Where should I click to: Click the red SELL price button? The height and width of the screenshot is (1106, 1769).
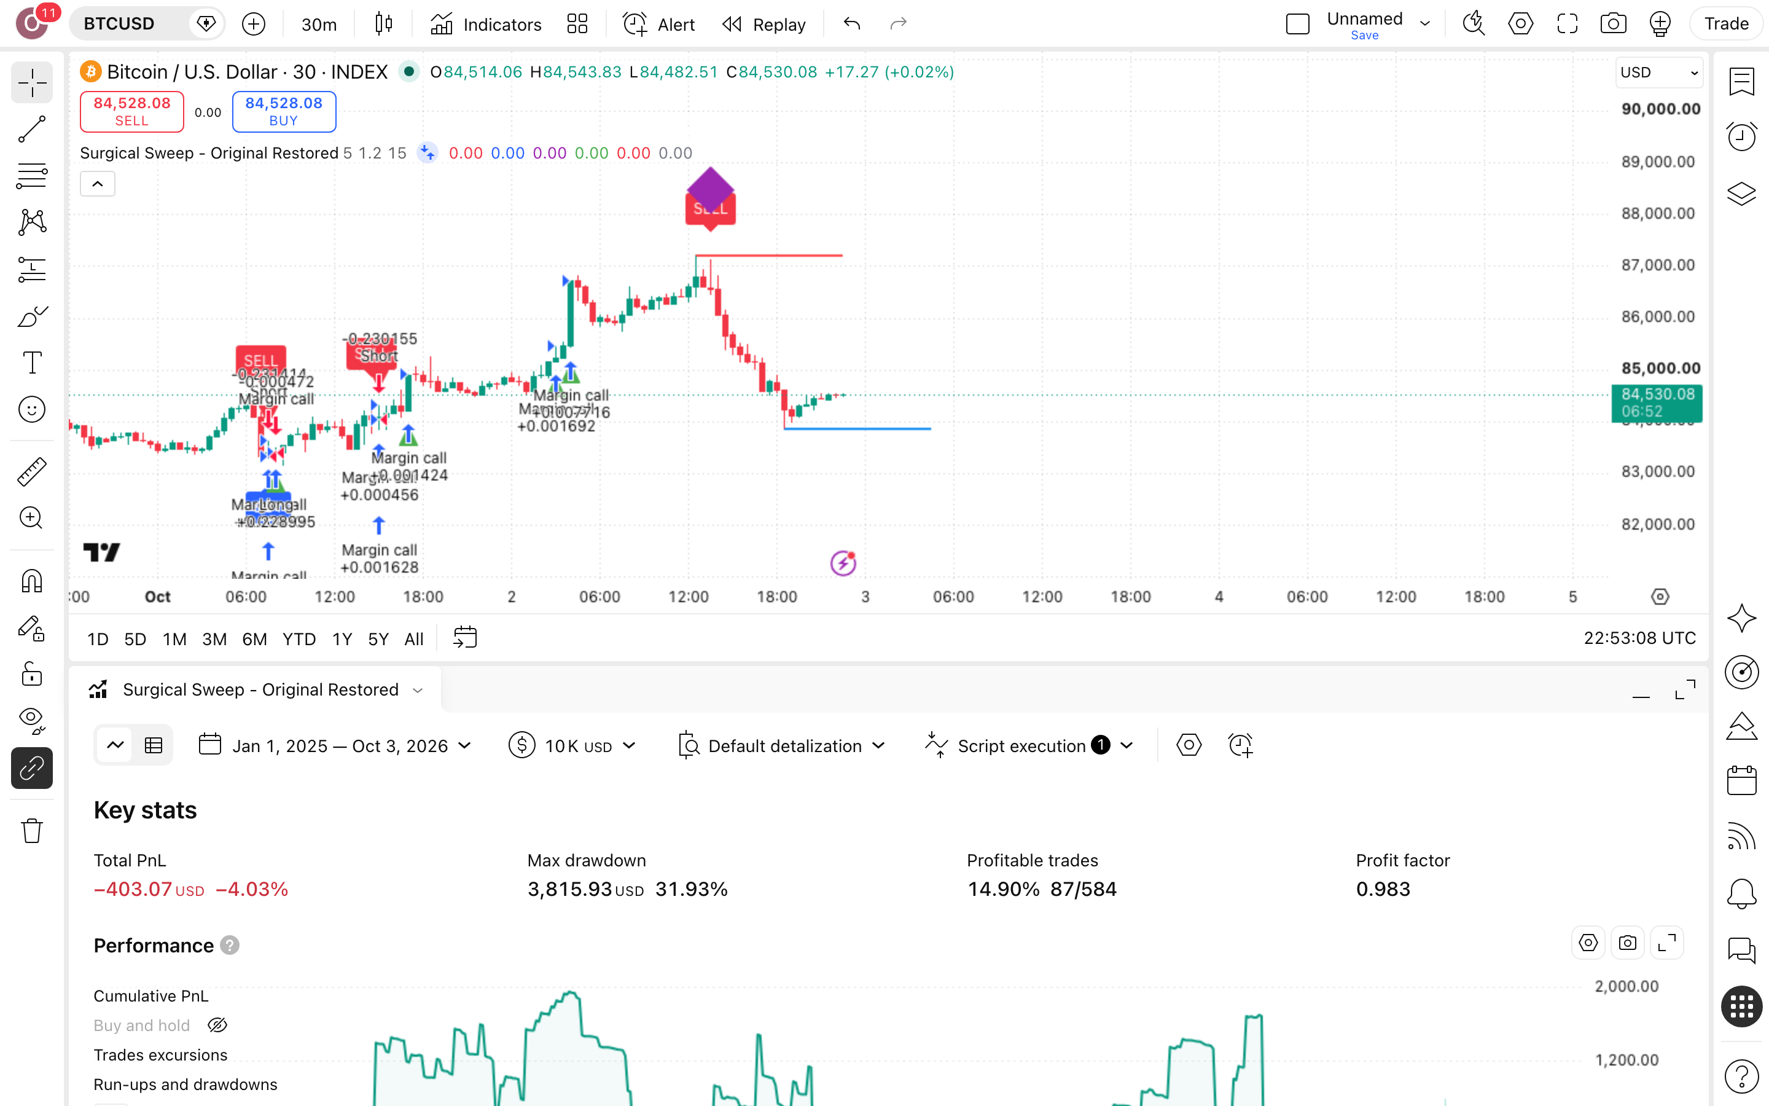pos(131,111)
